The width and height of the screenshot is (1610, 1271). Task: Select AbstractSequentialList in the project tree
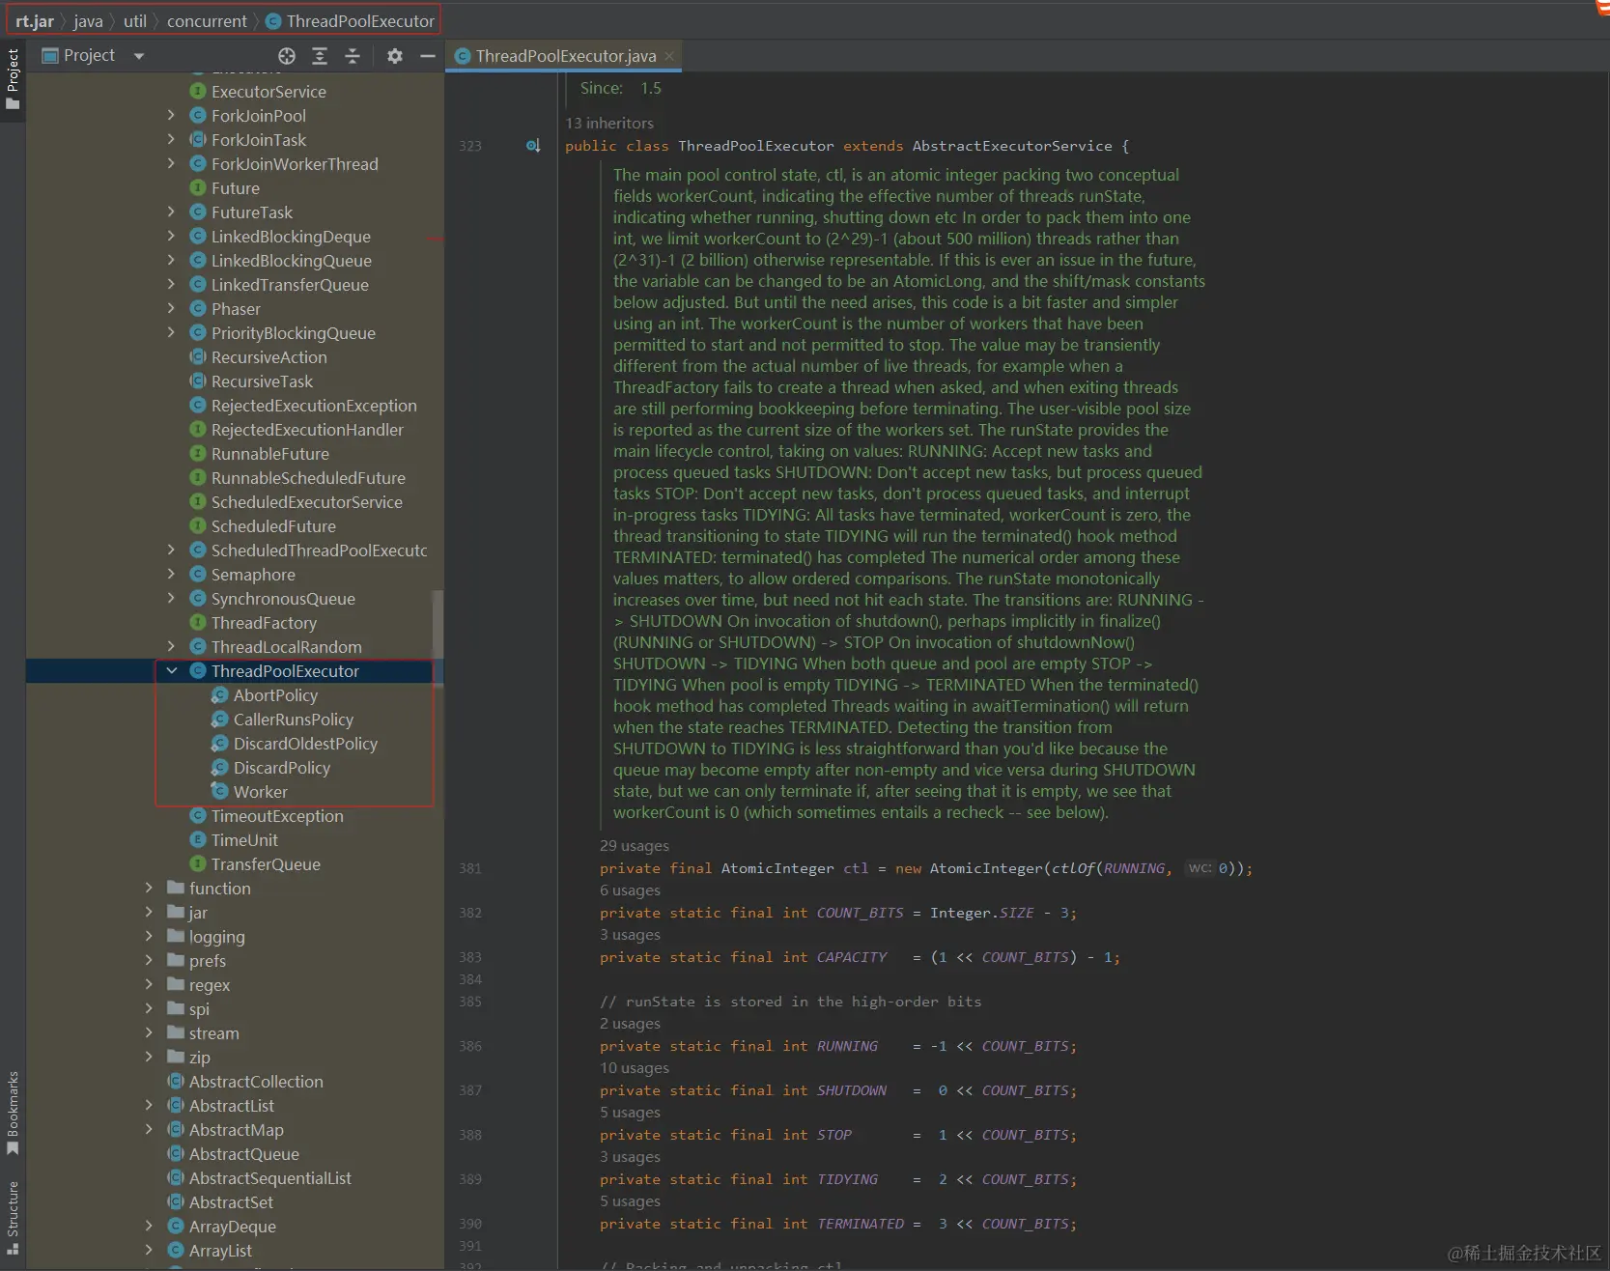(x=270, y=1177)
